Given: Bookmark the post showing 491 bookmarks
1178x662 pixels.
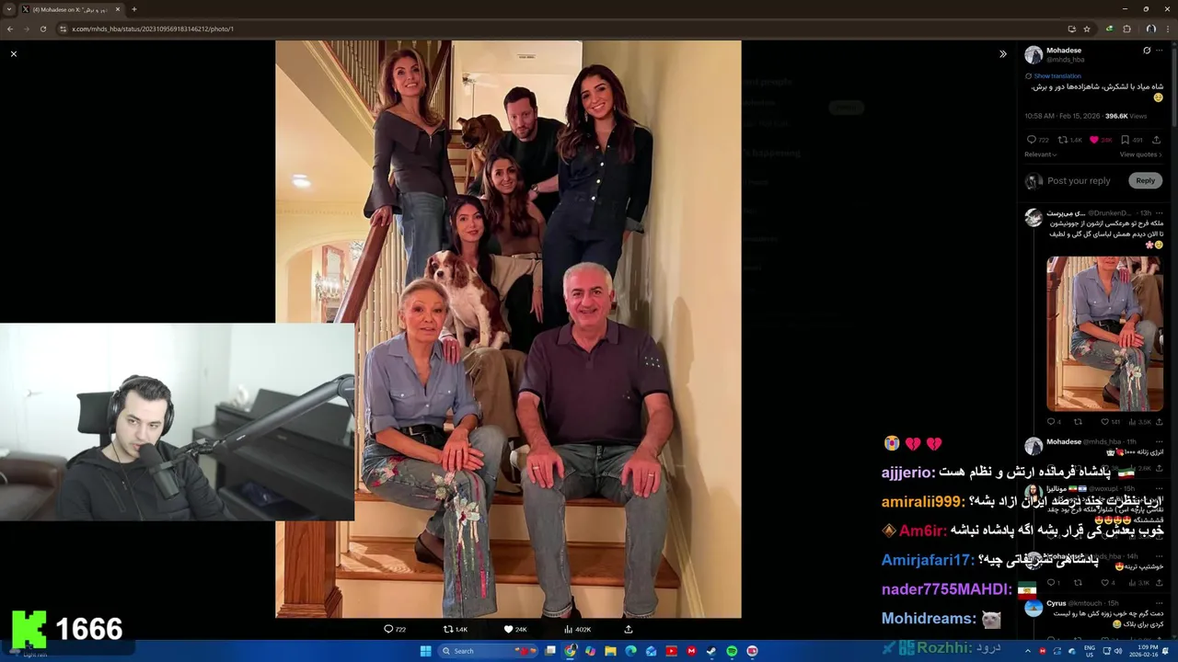Looking at the screenshot, I should [x=1125, y=140].
